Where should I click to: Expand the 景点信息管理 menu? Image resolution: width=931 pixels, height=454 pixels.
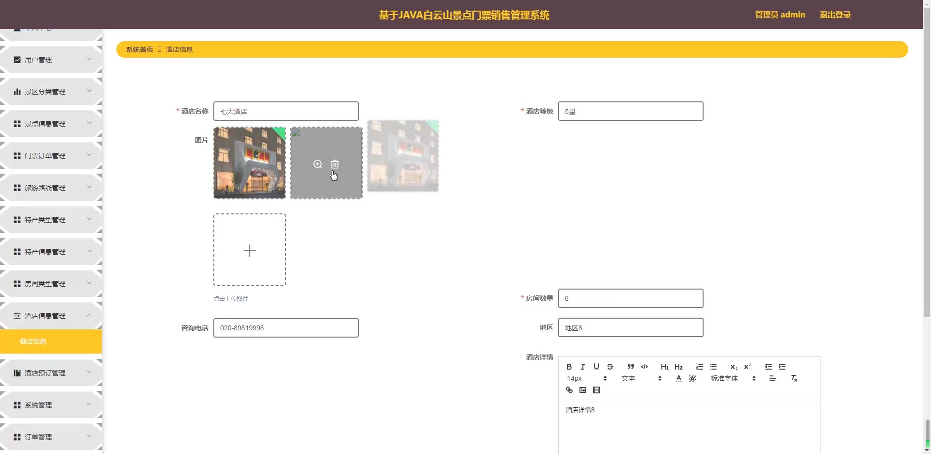[51, 124]
